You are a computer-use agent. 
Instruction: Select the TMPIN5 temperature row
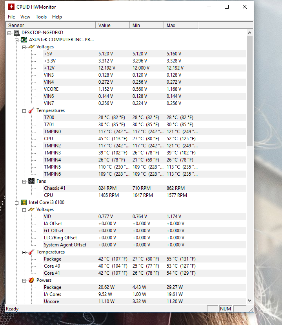click(x=145, y=167)
